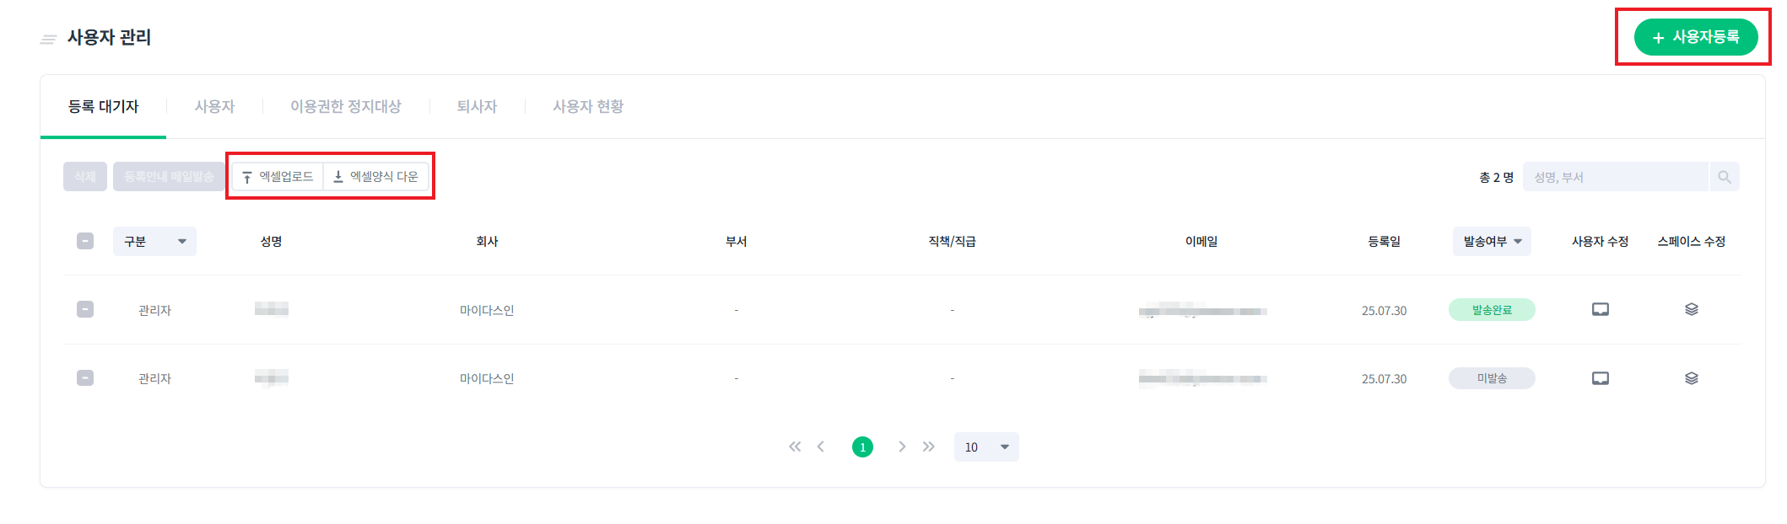The width and height of the screenshot is (1787, 524).
Task: Open user edit for second 관리자 row
Action: point(1600,378)
